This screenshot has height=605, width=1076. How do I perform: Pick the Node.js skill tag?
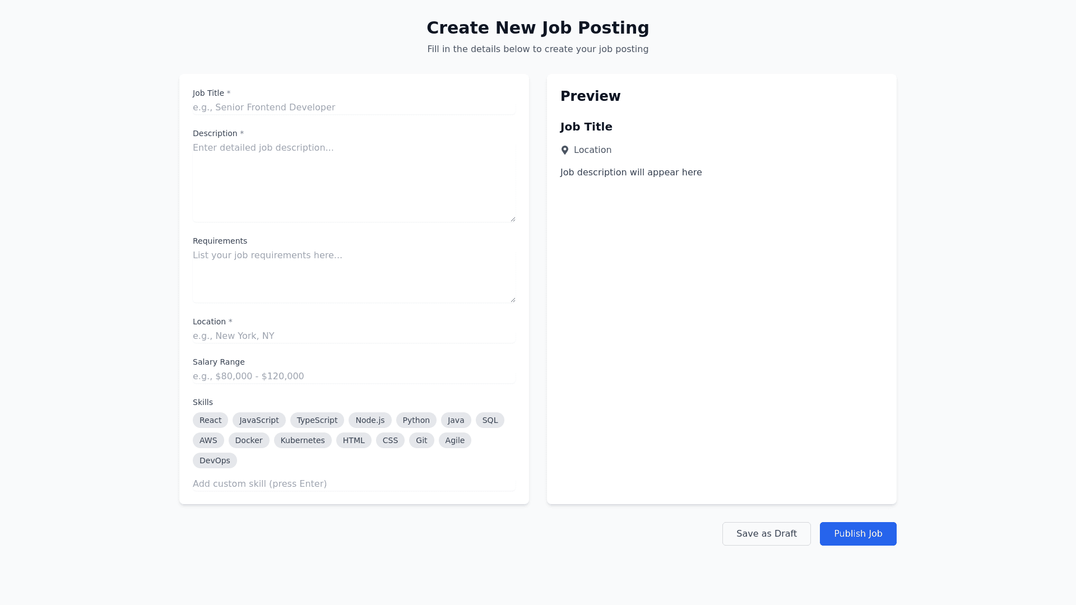tap(370, 420)
